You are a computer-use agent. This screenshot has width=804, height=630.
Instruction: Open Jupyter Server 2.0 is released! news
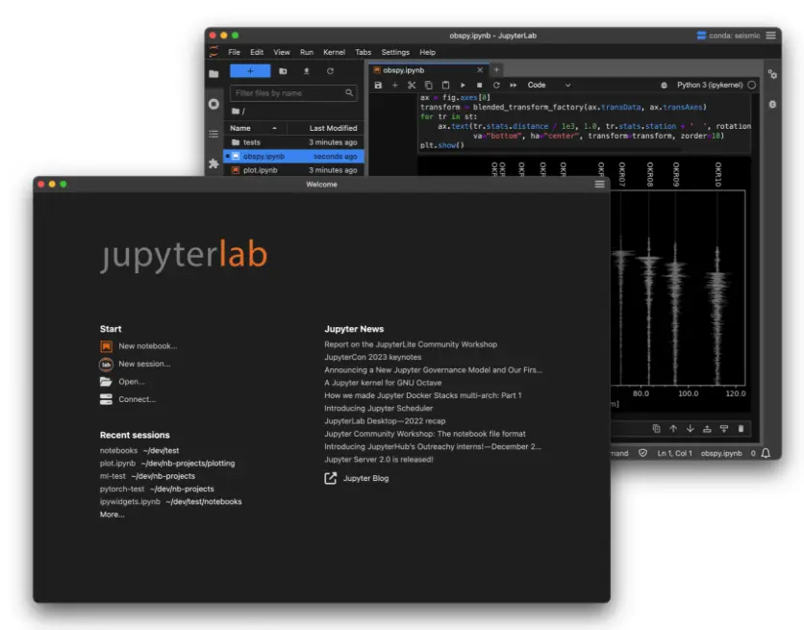coord(379,460)
